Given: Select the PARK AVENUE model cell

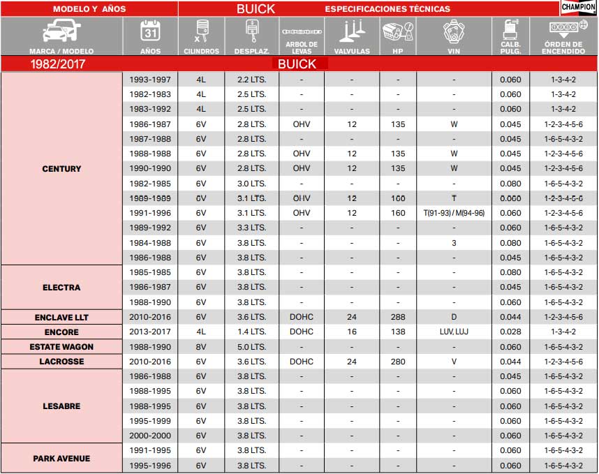Looking at the screenshot, I should (61, 458).
